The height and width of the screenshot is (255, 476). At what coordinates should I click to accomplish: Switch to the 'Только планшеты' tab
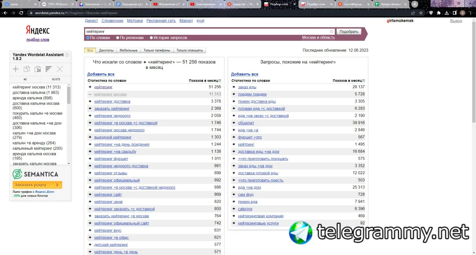coord(190,50)
